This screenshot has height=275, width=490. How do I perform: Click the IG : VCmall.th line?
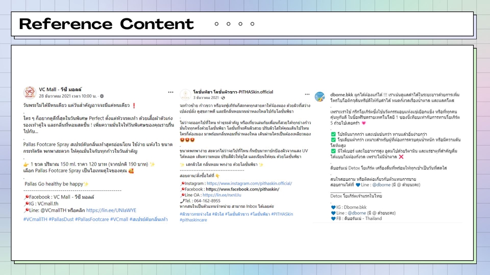41,204
